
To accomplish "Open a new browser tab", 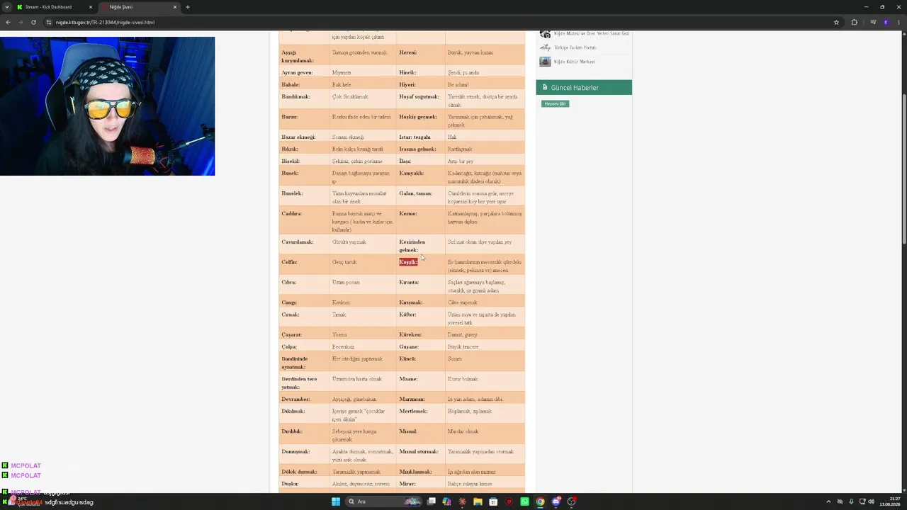I will pyautogui.click(x=188, y=7).
